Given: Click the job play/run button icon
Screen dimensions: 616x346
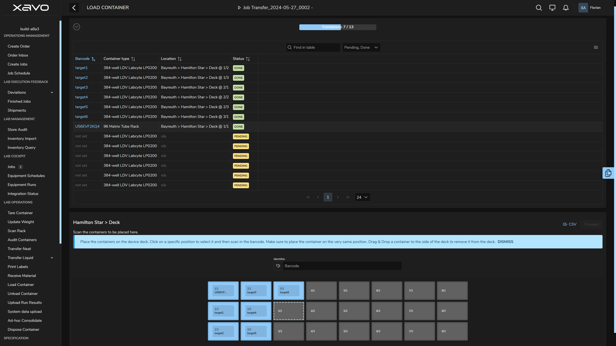Looking at the screenshot, I should click(x=239, y=8).
